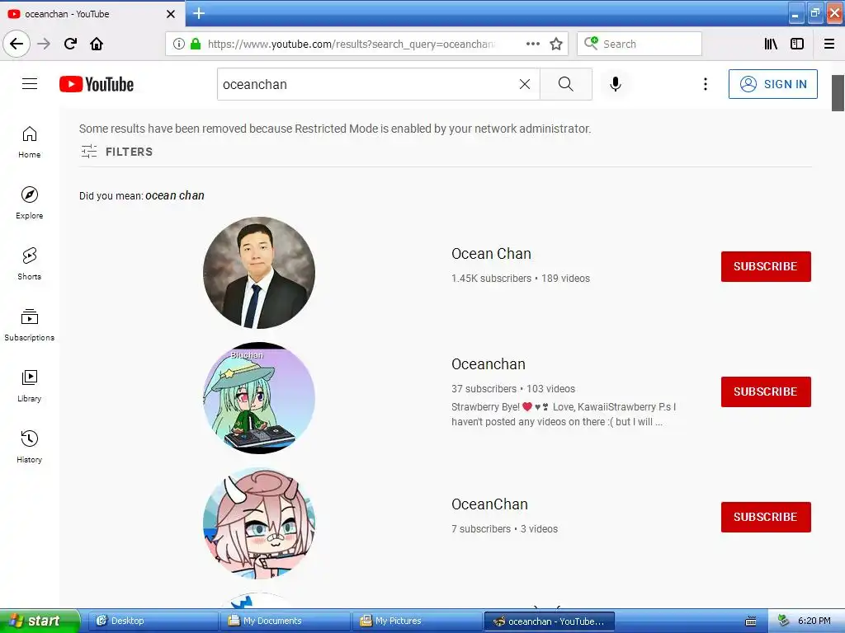Click the SIGN IN button
Viewport: 845px width, 633px height.
tap(772, 84)
